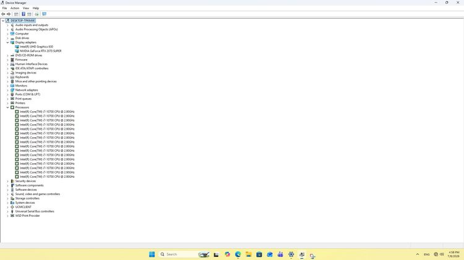464x260 pixels.
Task: Open Microsoft Teams from the taskbar
Action: pos(280,254)
